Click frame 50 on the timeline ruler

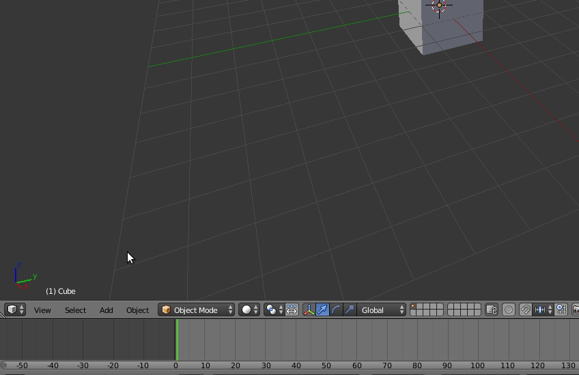point(326,365)
